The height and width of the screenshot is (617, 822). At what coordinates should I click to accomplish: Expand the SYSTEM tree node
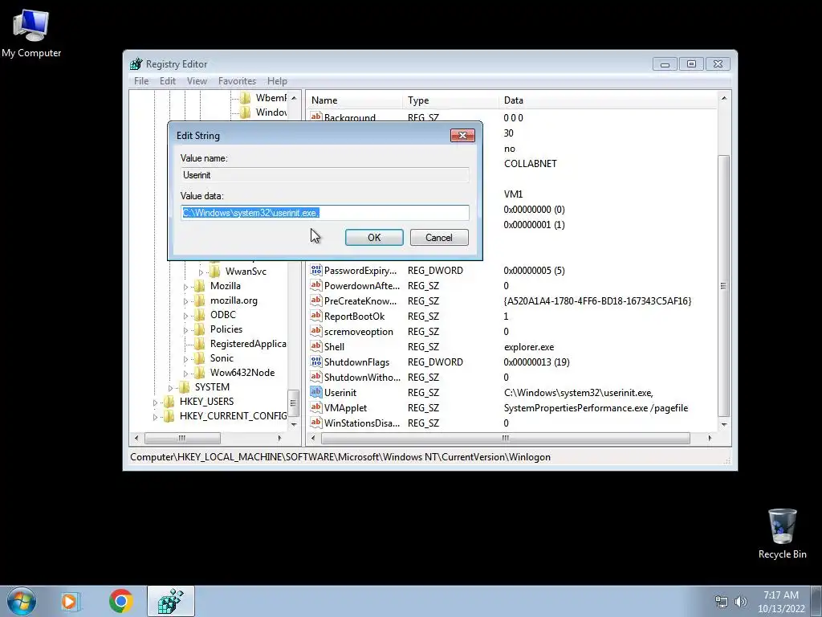pos(170,388)
